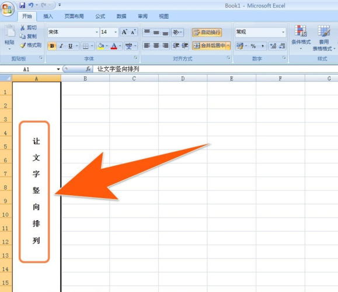Apply the yellow fill color
Viewport: 338px width, 292px height.
pos(100,46)
